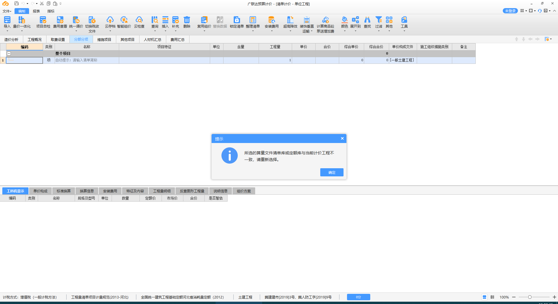Click 切换税改文件 icon
The image size is (558, 304).
pyautogui.click(x=92, y=20)
